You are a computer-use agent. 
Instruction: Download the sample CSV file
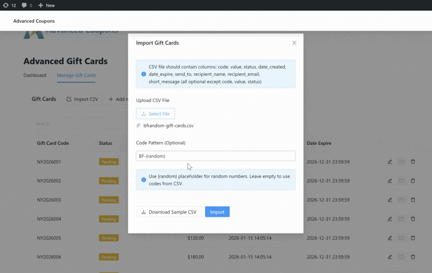click(x=168, y=212)
